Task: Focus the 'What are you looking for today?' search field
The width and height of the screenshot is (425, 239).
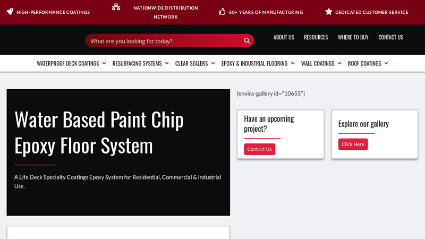Action: click(162, 41)
